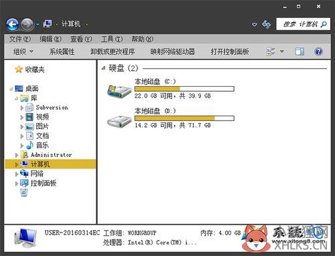Click the WORKGROUP workgroup value
Image resolution: width=335 pixels, height=256 pixels.
pos(142,233)
